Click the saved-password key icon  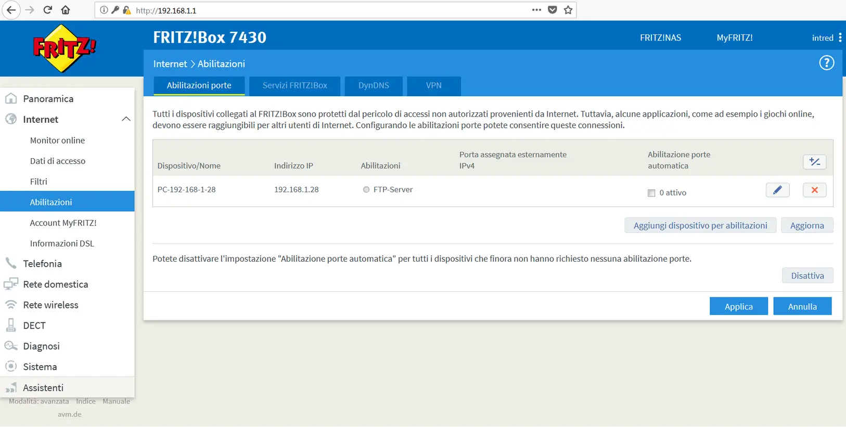[x=116, y=10]
